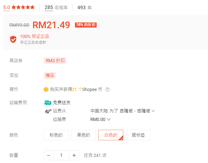Click the 免费送货 free shipping label
The image size is (208, 163).
[62, 102]
